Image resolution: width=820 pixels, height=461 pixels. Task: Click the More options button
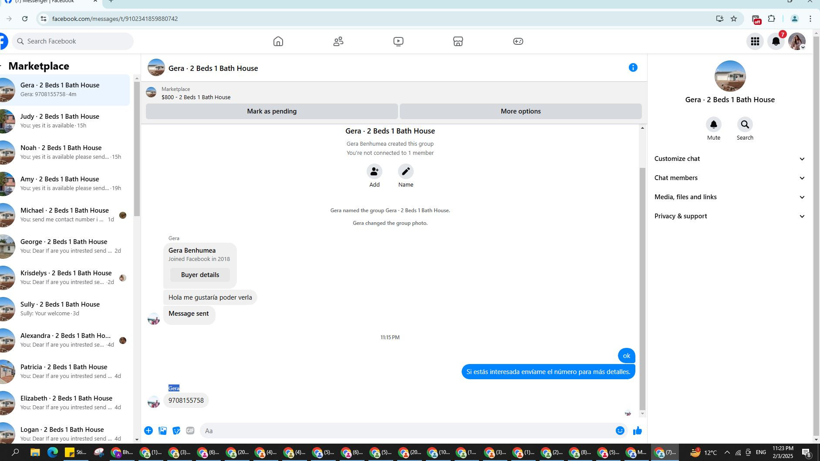coord(520,111)
